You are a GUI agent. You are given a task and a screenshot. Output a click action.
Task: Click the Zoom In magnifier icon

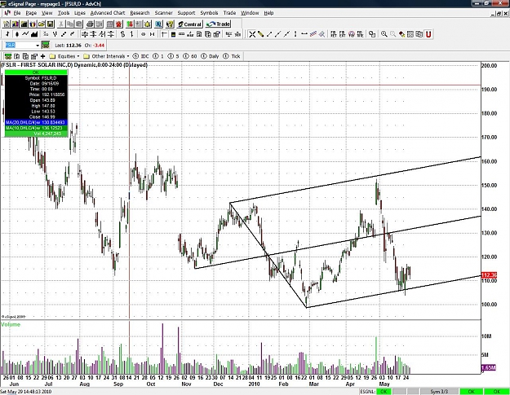pos(384,34)
